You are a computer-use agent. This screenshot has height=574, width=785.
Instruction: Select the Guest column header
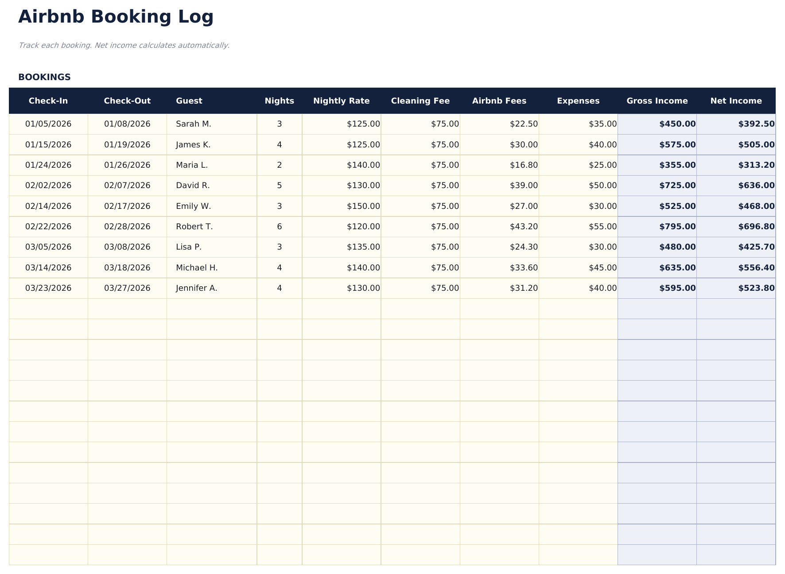pos(189,100)
